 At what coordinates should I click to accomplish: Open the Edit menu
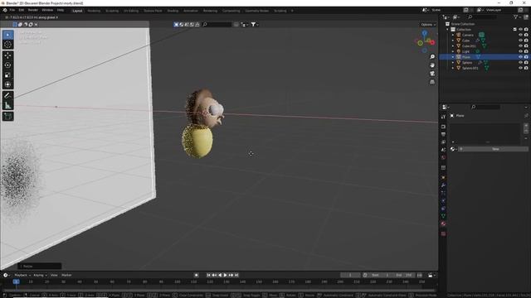[x=22, y=10]
